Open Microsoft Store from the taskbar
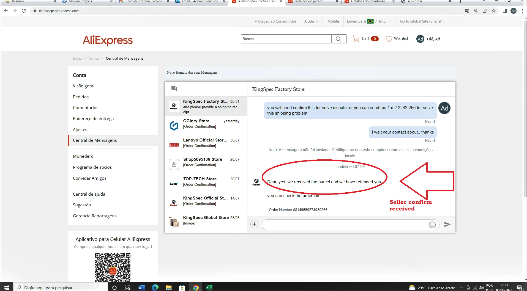The image size is (527, 291). (x=182, y=288)
